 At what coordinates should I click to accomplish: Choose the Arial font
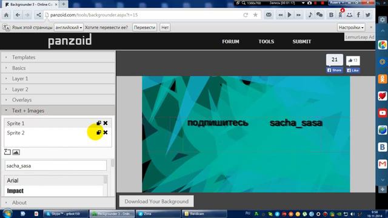[x=54, y=180]
